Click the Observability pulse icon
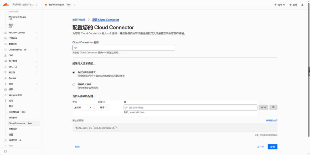The height and width of the screenshot is (155, 310). pos(5,50)
